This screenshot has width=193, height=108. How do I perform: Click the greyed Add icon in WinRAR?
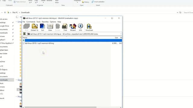tap(27, 27)
